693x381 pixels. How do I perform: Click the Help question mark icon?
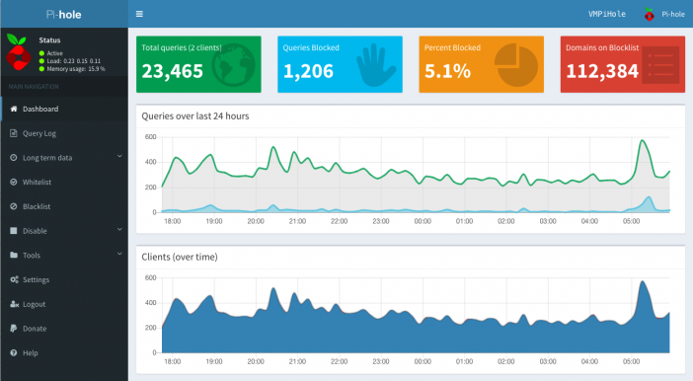(14, 352)
